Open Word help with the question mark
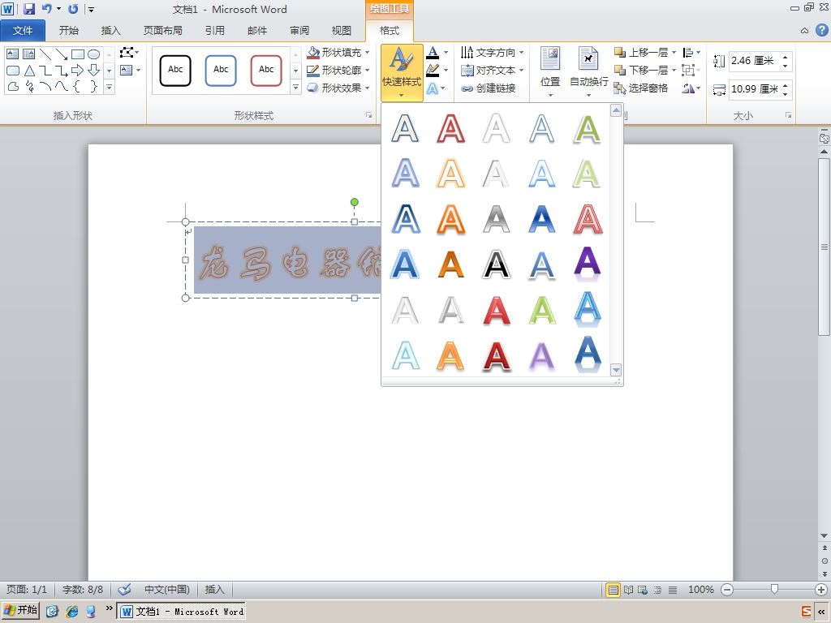831x623 pixels. coord(821,30)
